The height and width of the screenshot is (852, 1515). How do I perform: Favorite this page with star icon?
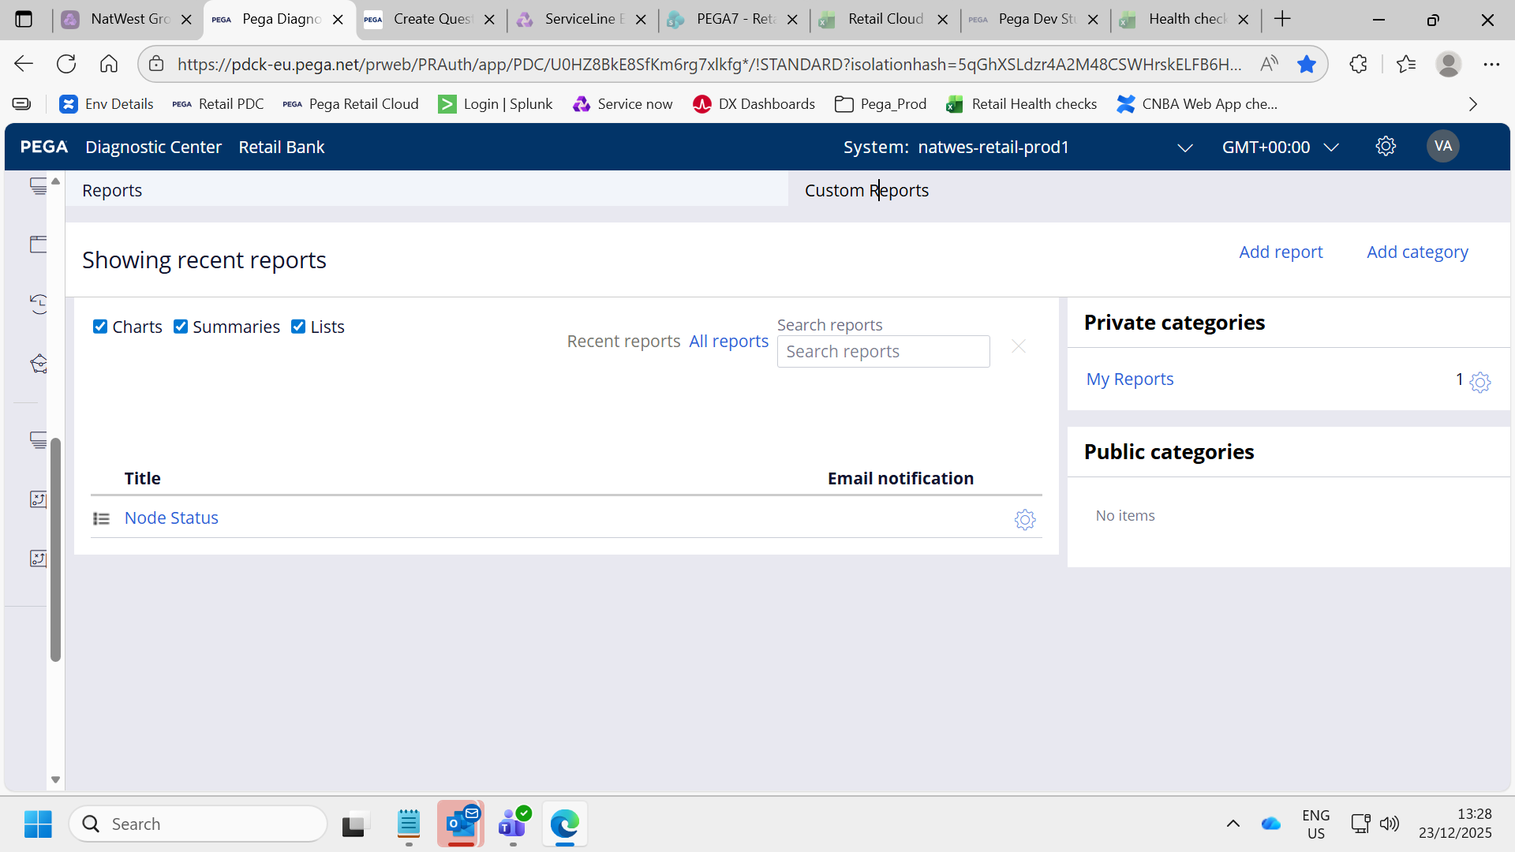click(1307, 64)
